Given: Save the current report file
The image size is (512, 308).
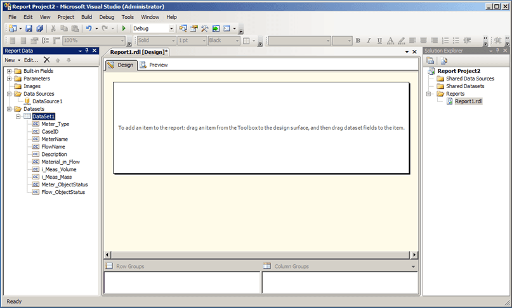Looking at the screenshot, I should click(29, 29).
